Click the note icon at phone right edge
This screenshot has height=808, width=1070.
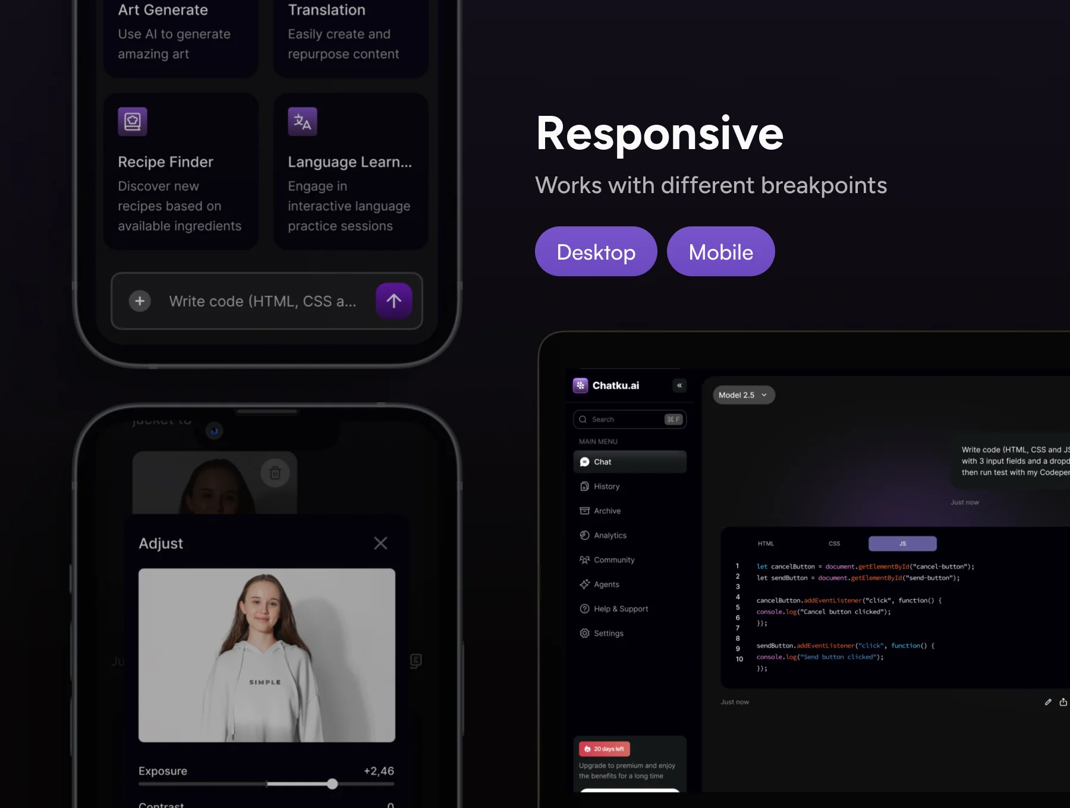tap(416, 661)
